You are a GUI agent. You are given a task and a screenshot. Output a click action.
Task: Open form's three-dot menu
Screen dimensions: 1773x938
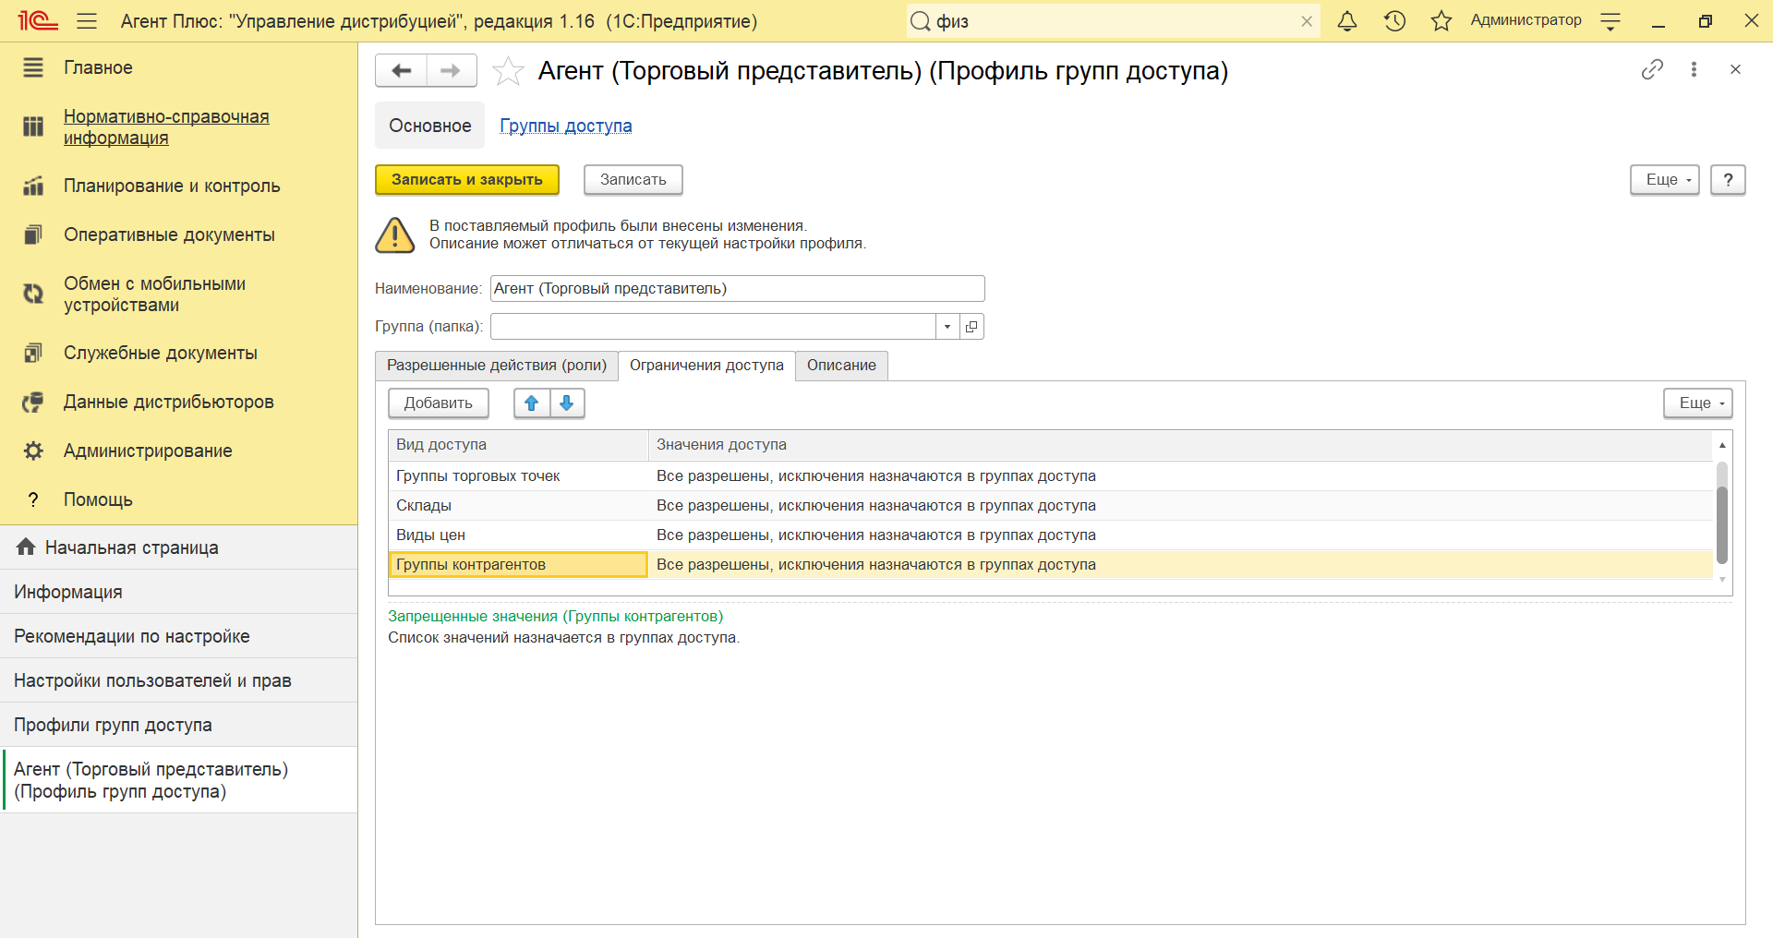pos(1694,69)
